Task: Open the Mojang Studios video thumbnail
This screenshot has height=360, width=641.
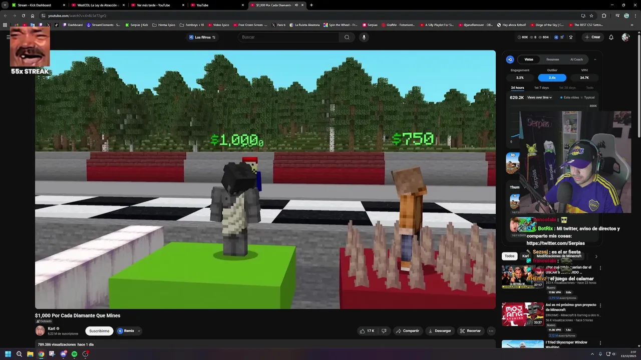Action: click(x=522, y=314)
